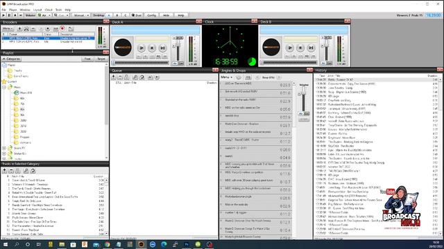Screen dimensions: 444x249
Task: Collapse the playlist Categories button
Action: [x=11, y=59]
